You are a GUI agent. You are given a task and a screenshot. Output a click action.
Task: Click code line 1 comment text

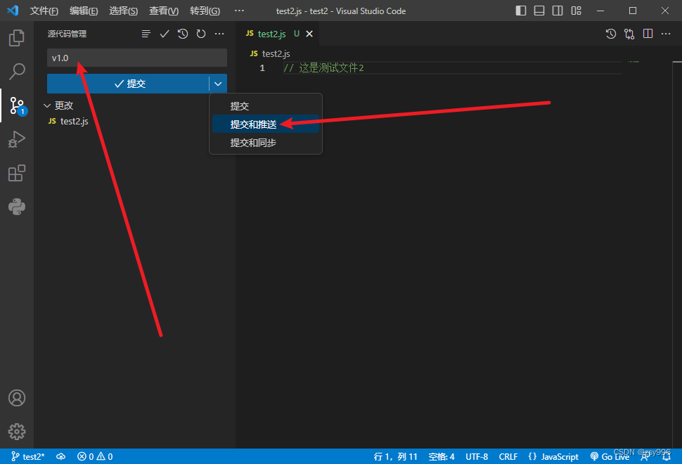pyautogui.click(x=323, y=67)
